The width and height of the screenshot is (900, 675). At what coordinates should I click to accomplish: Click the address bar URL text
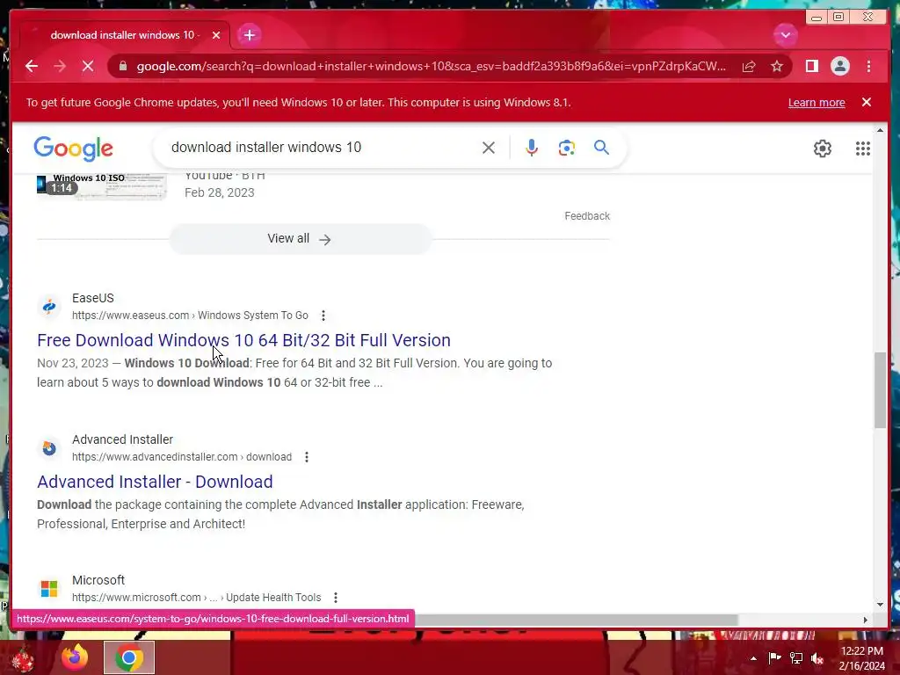[431, 66]
